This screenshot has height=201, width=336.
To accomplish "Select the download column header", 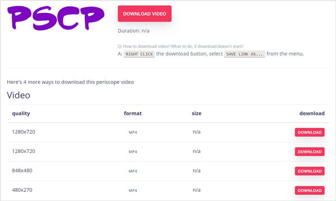I will point(312,113).
